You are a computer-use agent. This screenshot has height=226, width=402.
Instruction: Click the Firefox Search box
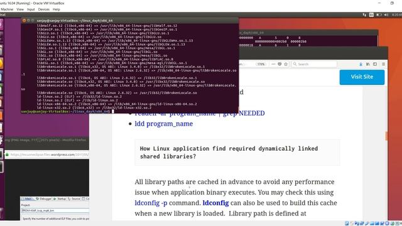pos(314,64)
